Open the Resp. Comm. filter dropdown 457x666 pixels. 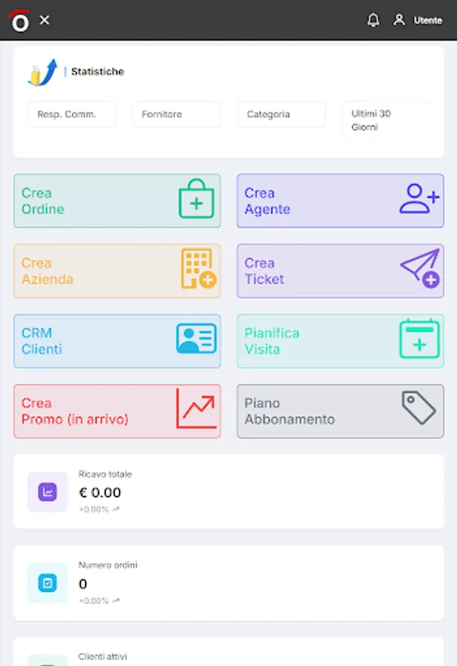tap(71, 114)
